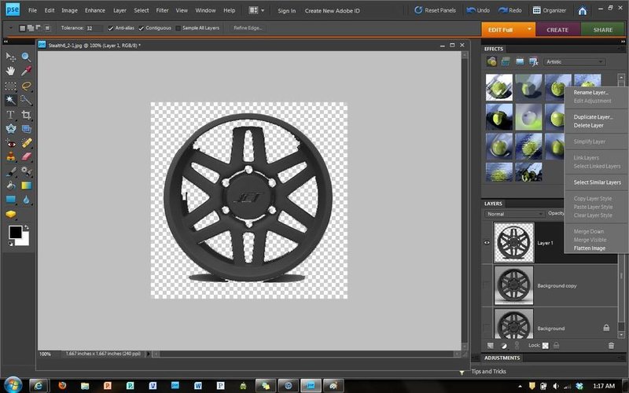Collapse the toolbox double-arrow

(x=6, y=42)
